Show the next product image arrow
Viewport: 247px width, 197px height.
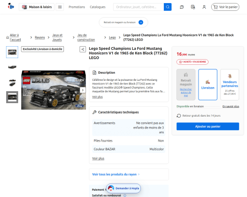(x=83, y=90)
